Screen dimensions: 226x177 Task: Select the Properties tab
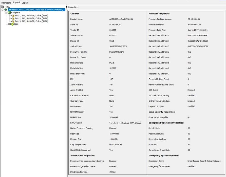[73, 7]
